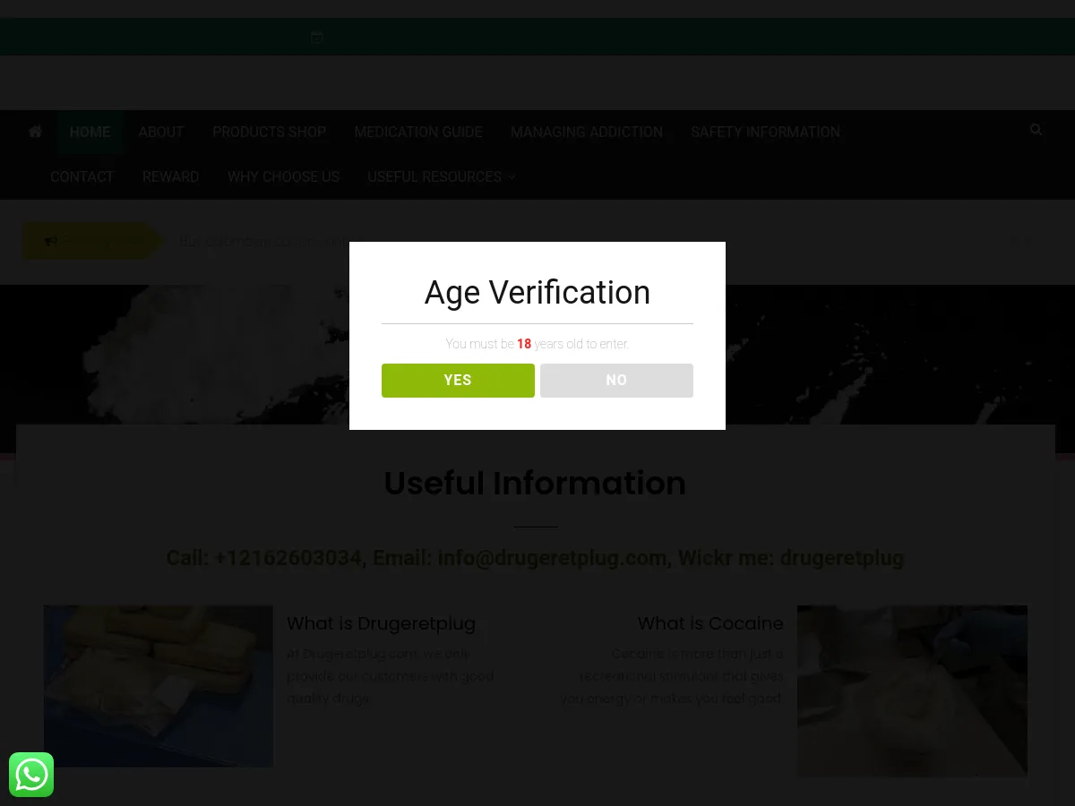Decline age verification with NO button

[616, 381]
